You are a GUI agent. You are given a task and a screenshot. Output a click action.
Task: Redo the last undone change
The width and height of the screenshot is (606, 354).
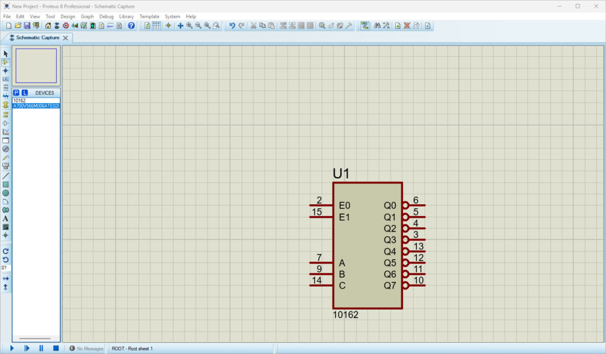(241, 26)
